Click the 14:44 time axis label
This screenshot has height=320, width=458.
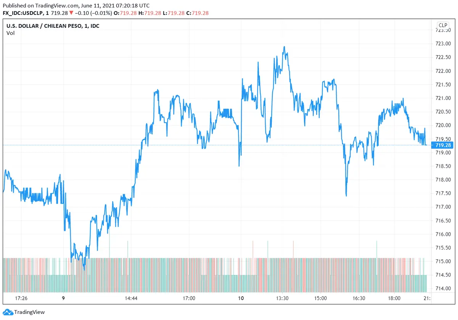coord(131,298)
